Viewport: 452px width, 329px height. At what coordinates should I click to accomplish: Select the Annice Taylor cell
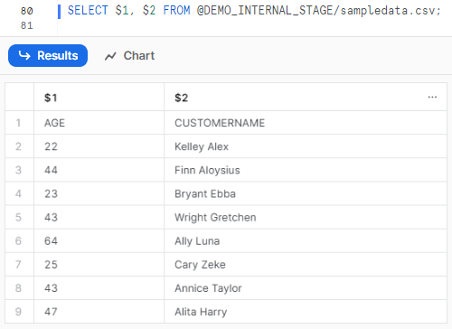click(306, 288)
